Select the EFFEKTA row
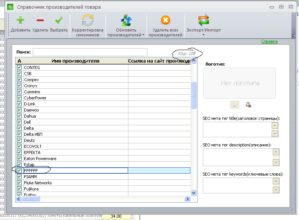The image size is (299, 220). [103, 152]
